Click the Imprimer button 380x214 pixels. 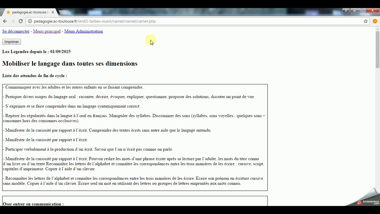12,42
